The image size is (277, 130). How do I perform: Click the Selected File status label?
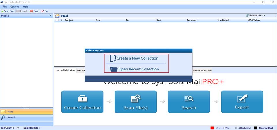pos(31,128)
